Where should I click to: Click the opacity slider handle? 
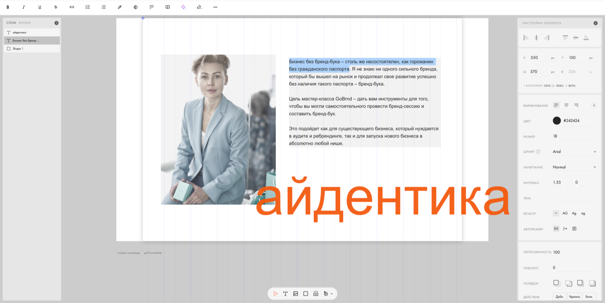coord(595,255)
